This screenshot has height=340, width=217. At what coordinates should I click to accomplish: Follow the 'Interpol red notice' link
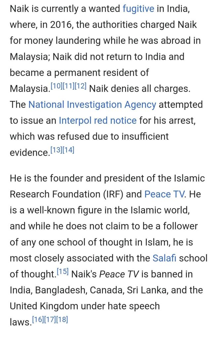pyautogui.click(x=98, y=121)
